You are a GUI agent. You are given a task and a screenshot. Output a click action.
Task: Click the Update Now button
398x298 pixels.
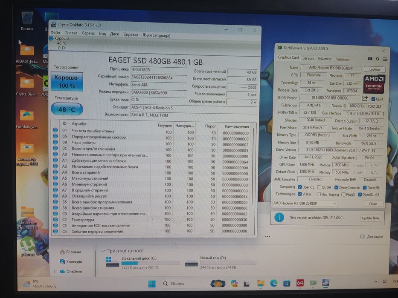pos(370,218)
